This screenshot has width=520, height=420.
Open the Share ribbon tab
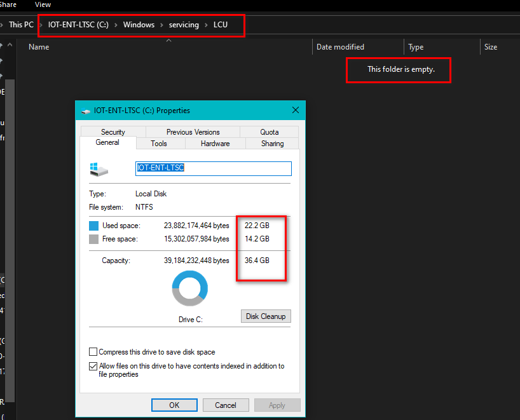click(x=8, y=4)
